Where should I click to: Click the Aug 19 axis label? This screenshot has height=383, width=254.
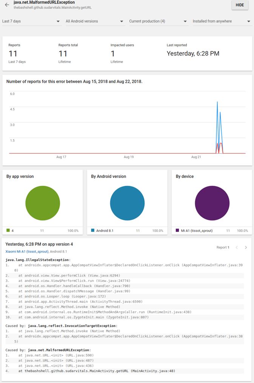click(x=129, y=157)
